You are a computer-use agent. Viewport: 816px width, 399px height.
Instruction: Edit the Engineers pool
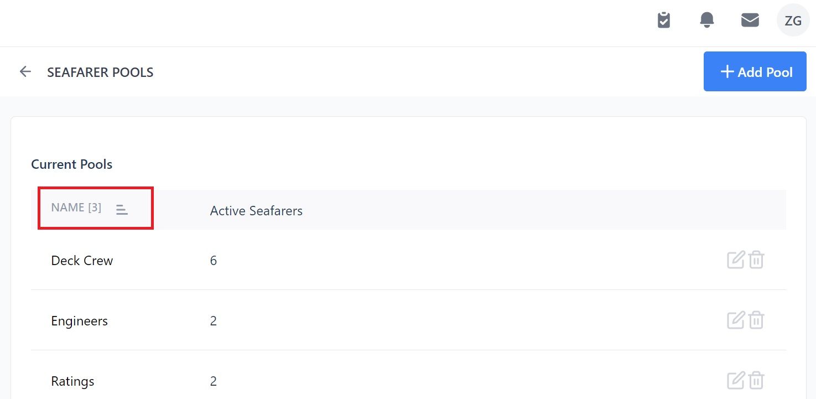(x=736, y=320)
